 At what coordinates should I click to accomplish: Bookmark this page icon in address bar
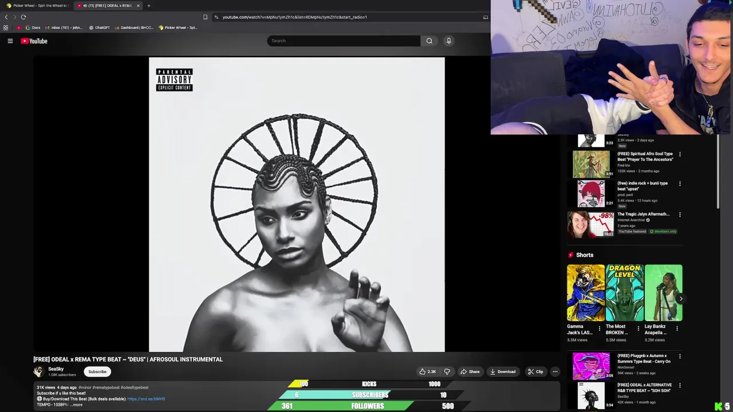(x=205, y=17)
